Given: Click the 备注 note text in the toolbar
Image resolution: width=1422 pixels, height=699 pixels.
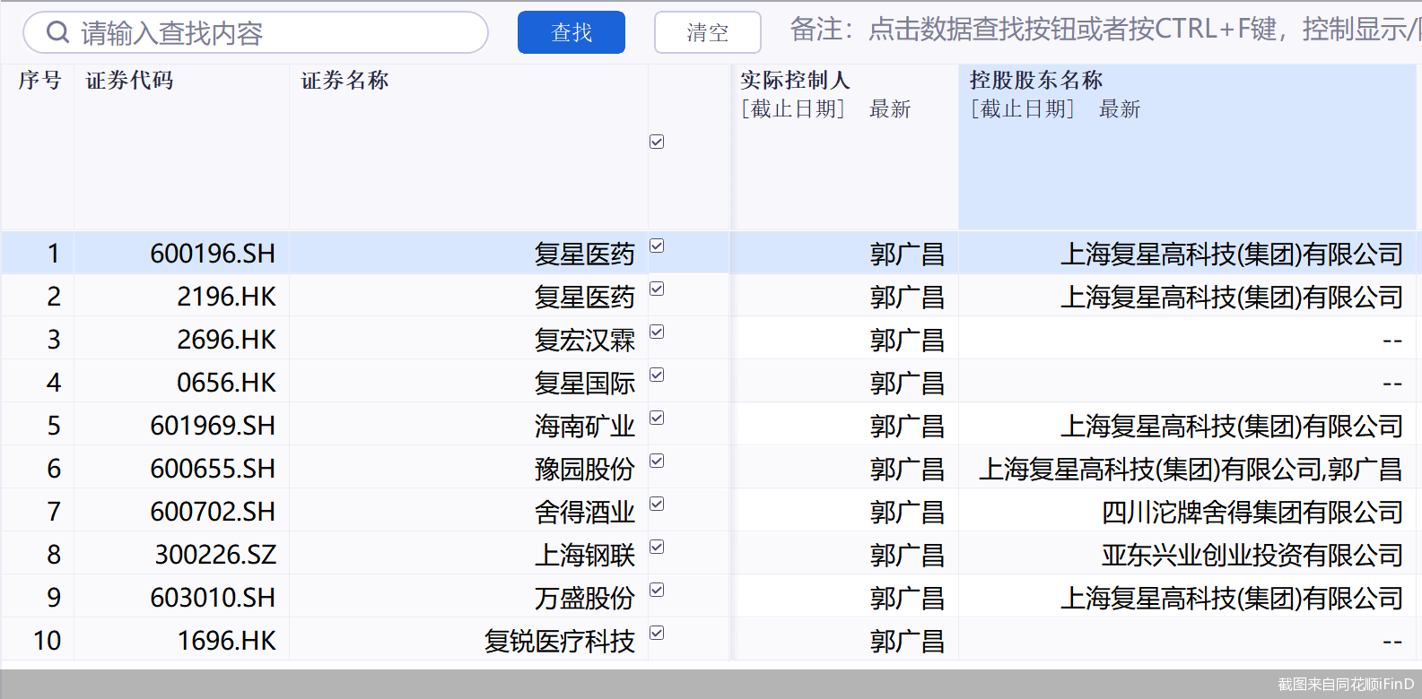Looking at the screenshot, I should point(1105,30).
